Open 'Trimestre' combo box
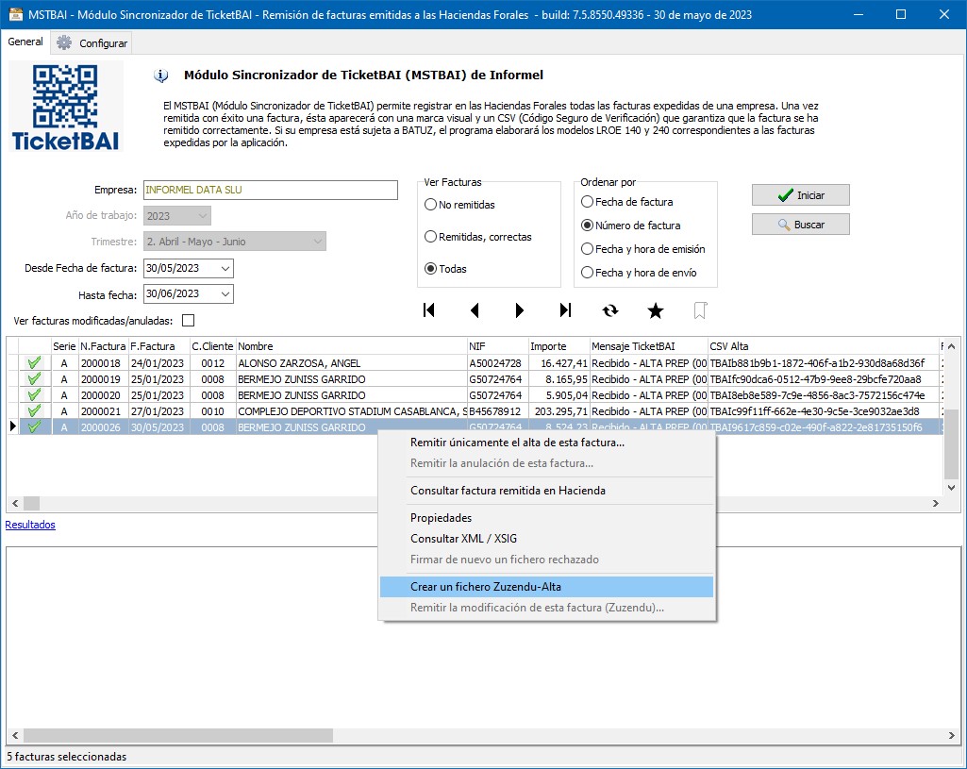 point(235,242)
